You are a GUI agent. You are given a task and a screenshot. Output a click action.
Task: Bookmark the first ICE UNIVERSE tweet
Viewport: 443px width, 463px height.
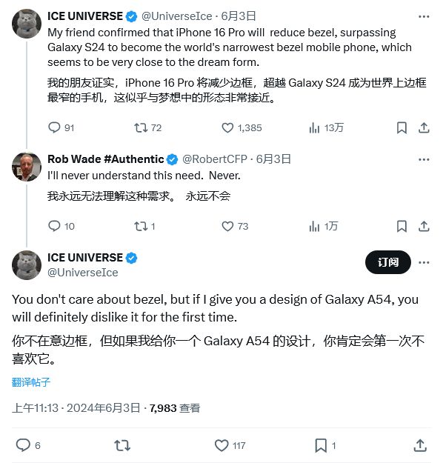pos(402,127)
